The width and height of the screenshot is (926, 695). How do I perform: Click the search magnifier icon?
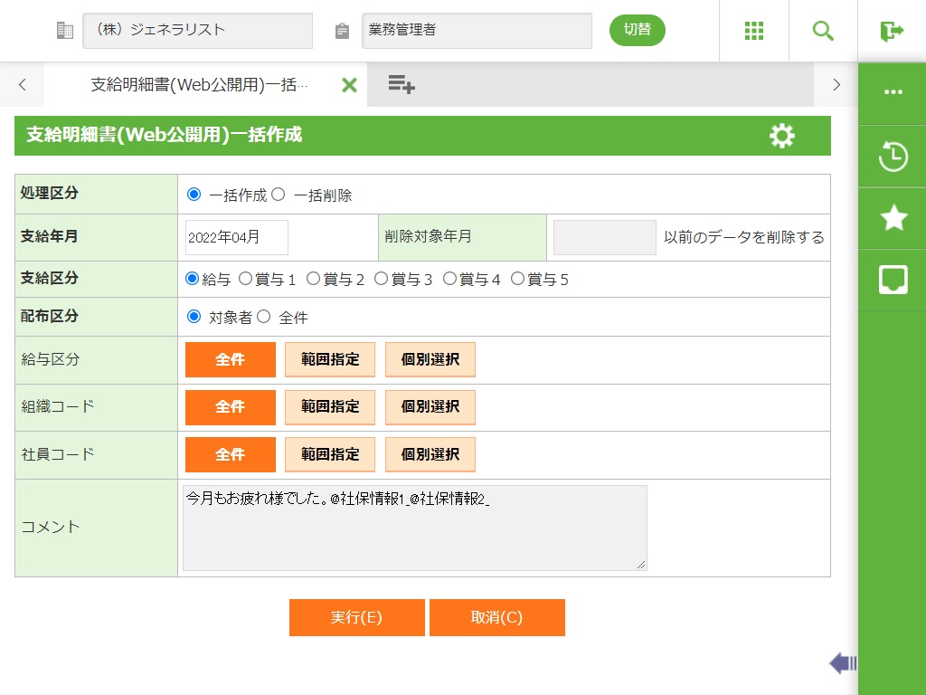(x=823, y=31)
